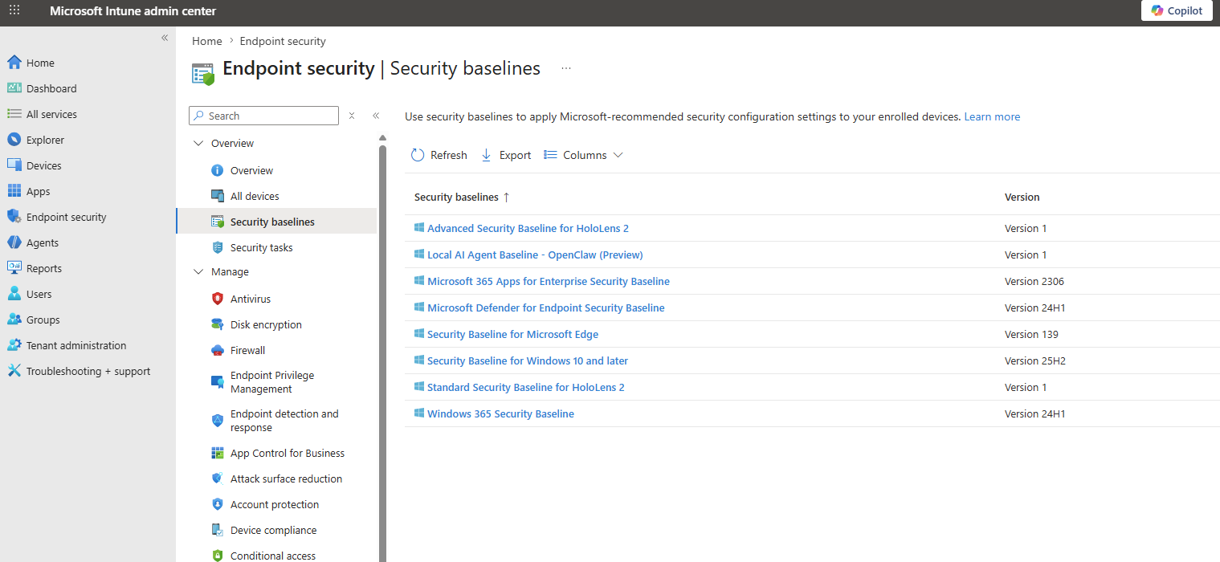
Task: Open Microsoft 365 Apps for Enterprise Security Baseline
Action: click(x=549, y=281)
